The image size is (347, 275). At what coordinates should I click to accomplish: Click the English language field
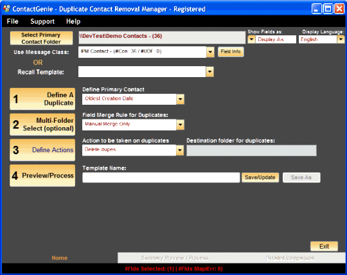(x=318, y=40)
